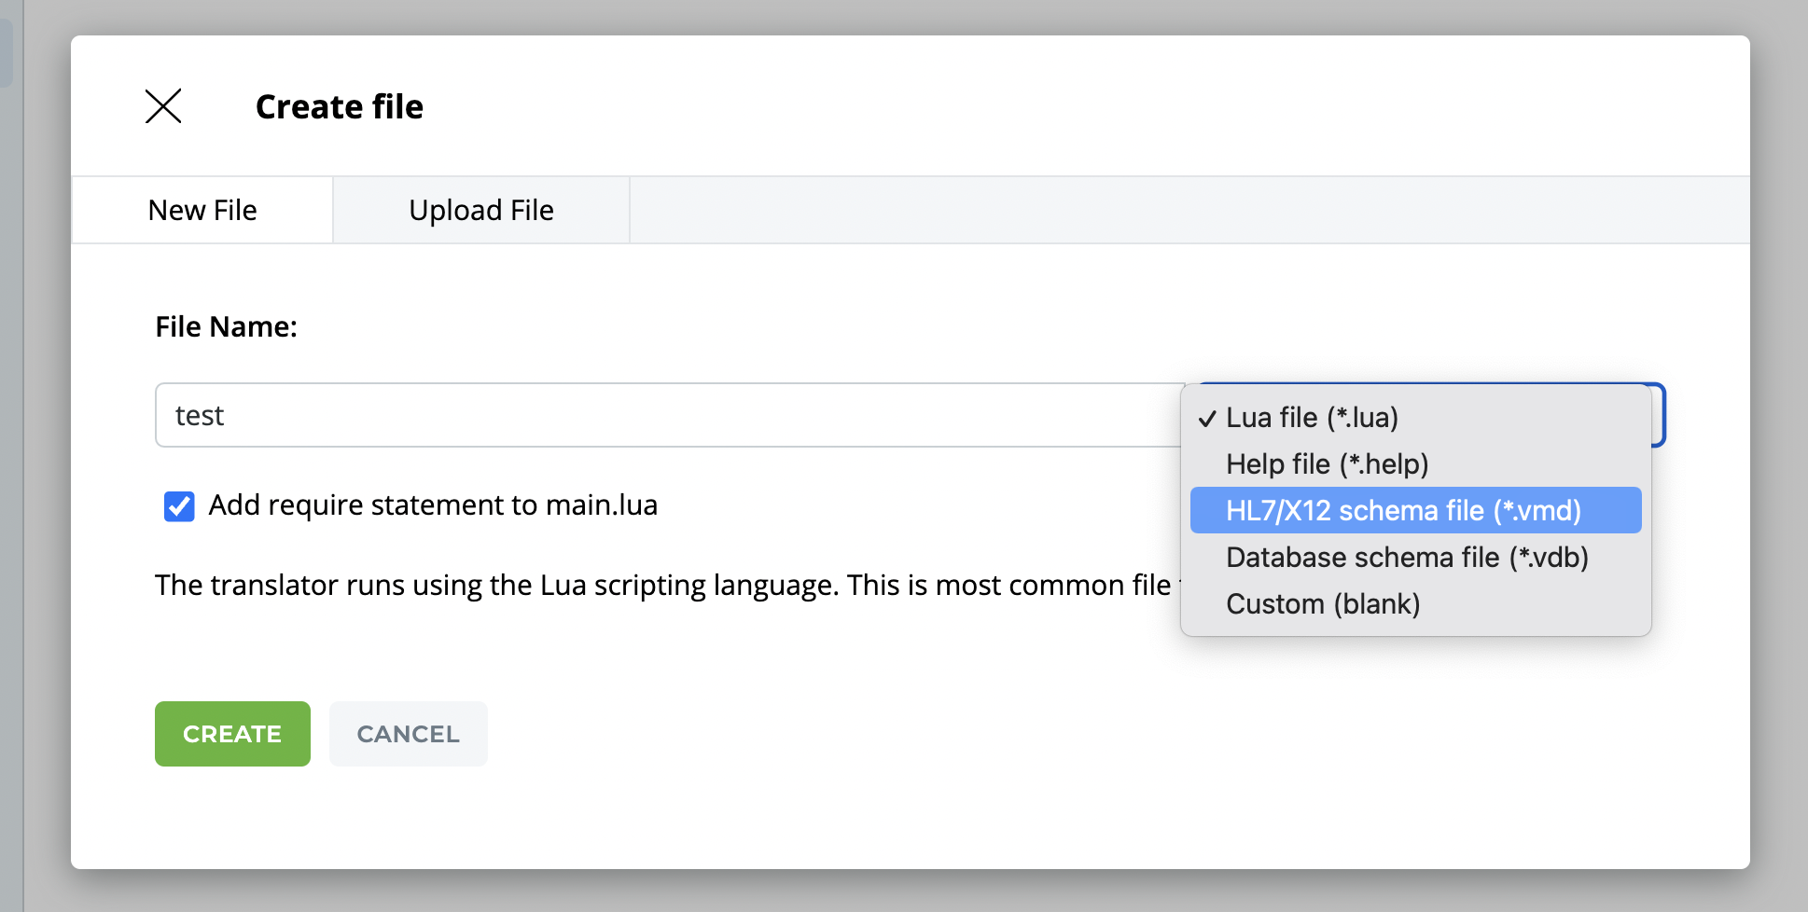
Task: Click the File Name label
Action: tap(227, 326)
